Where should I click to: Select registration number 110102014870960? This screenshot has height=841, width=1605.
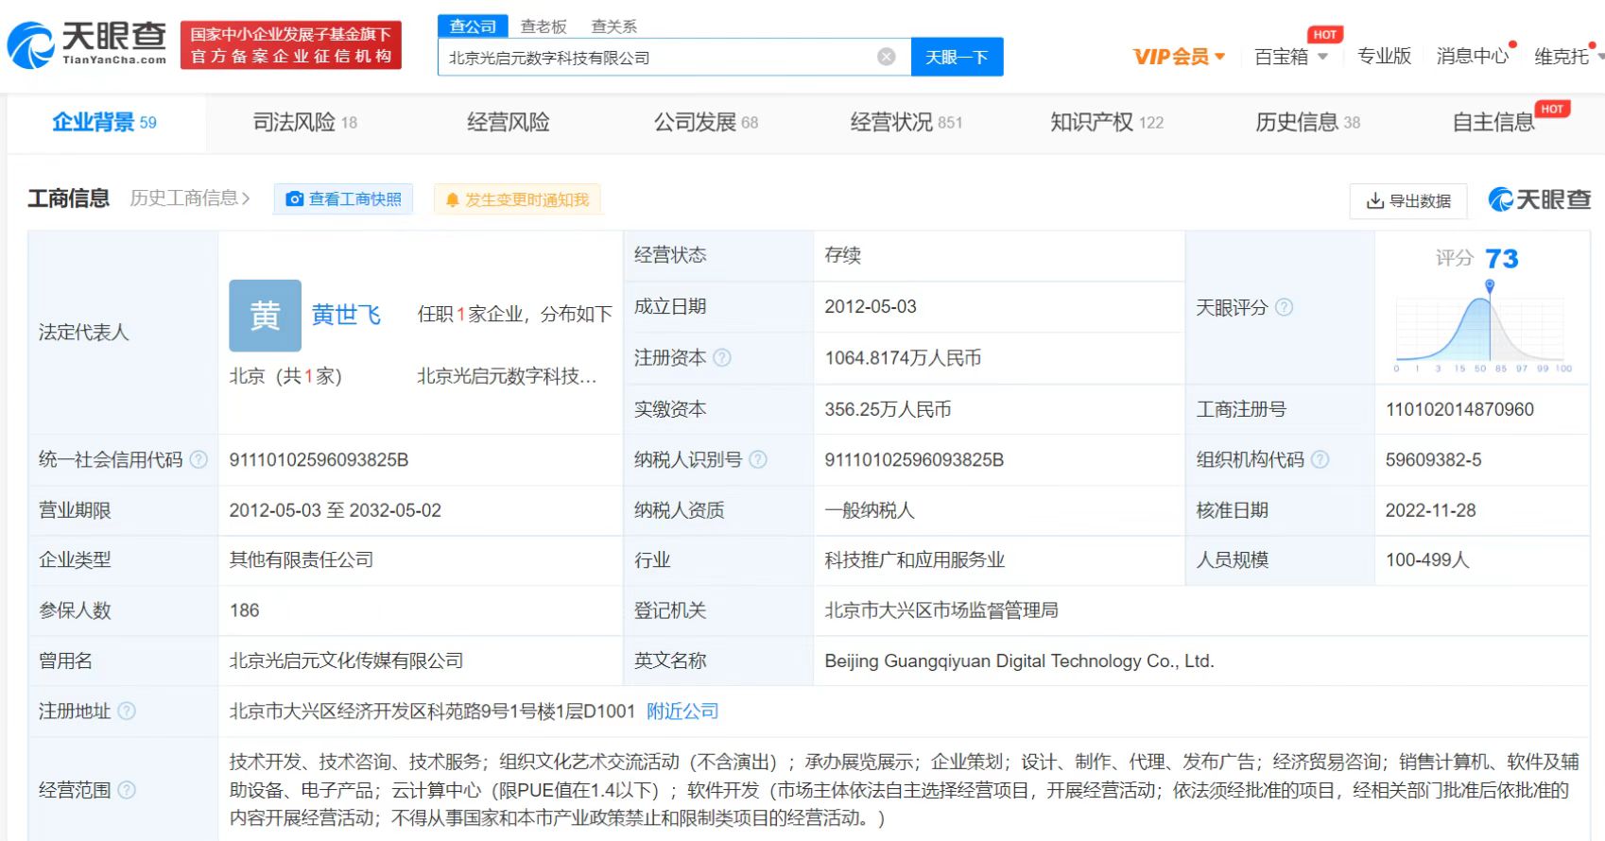tap(1459, 409)
